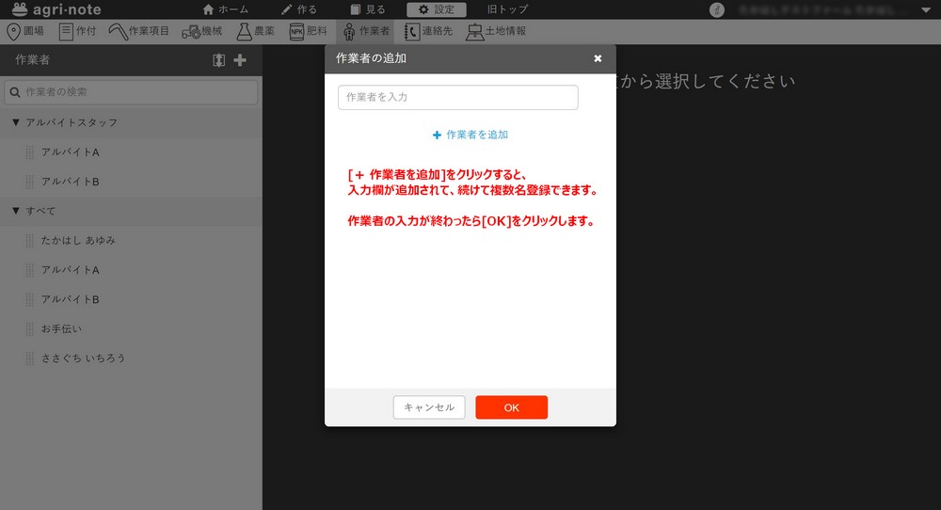The image size is (941, 510).
Task: Collapse the アルバイトスタッフ group
Action: click(16, 122)
